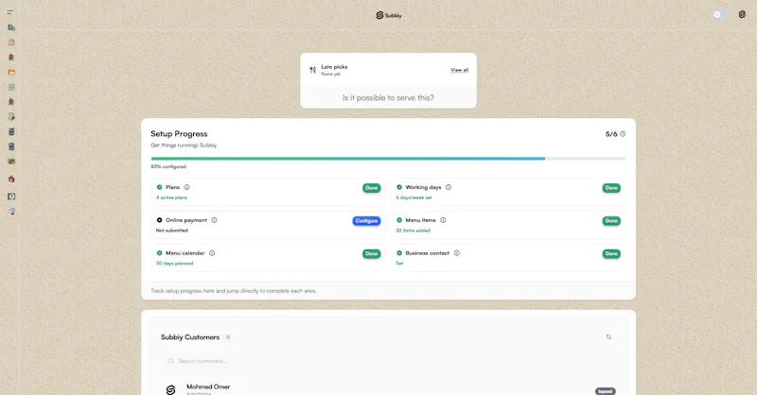Click '4 active plans' text
757x395 pixels.
click(x=171, y=197)
